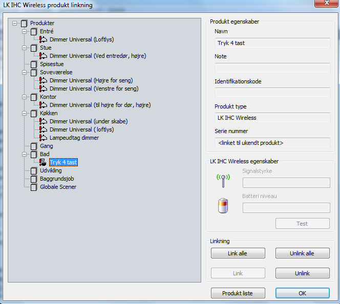This screenshot has width=340, height=304.
Task: Select the Tryk 4 tast tree label
Action: pyautogui.click(x=63, y=162)
